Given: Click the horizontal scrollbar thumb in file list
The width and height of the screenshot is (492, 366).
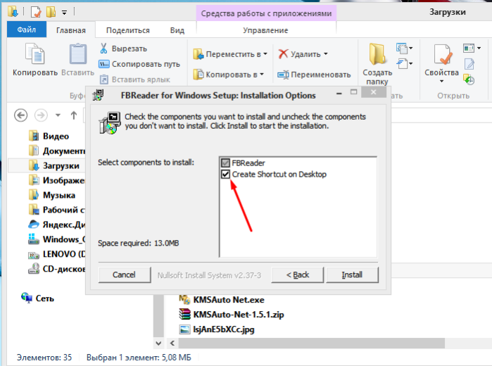Looking at the screenshot, I should (x=312, y=343).
